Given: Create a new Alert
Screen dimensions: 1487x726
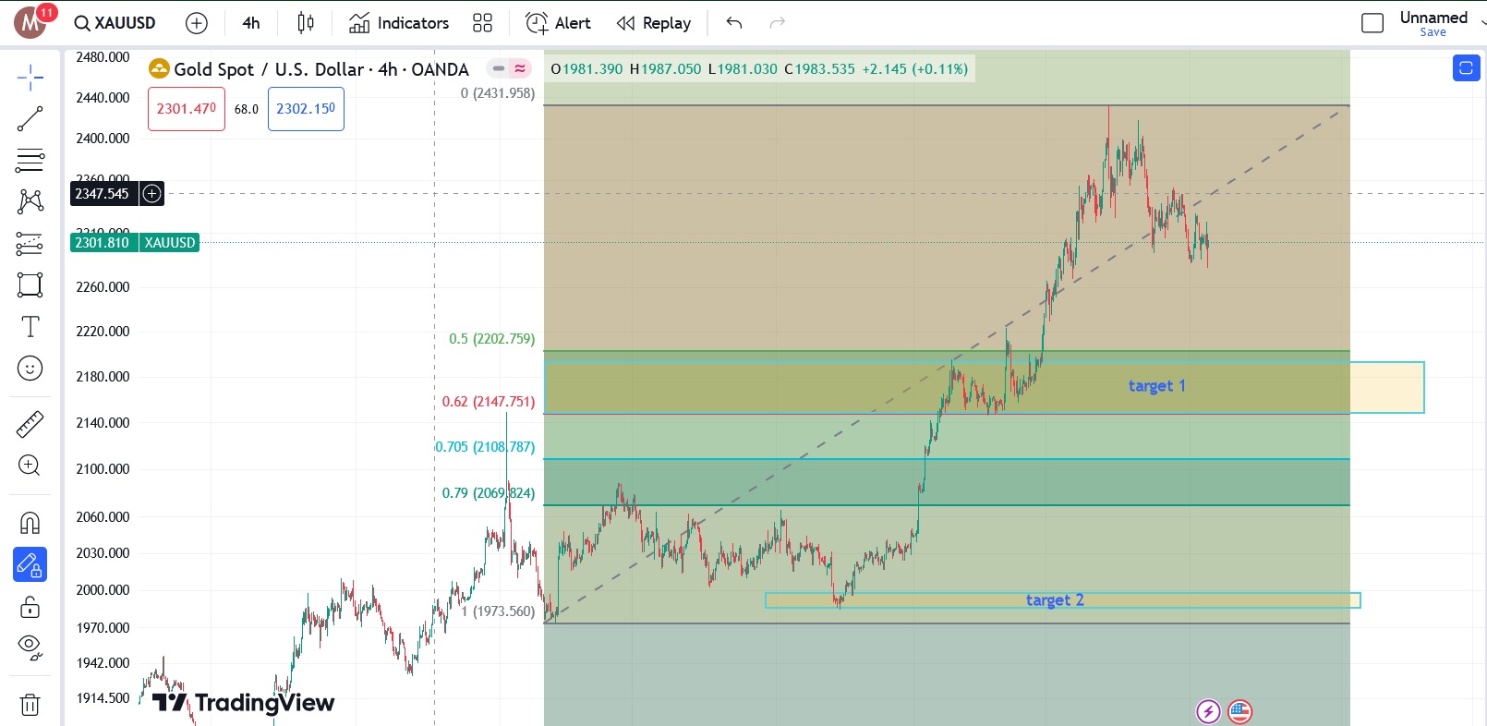Looking at the screenshot, I should coord(558,23).
